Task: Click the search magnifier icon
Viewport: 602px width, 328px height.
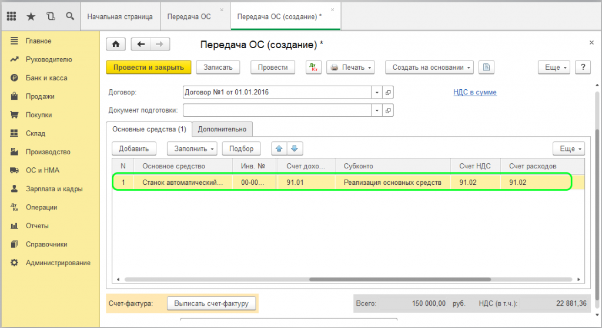Action: tap(70, 16)
